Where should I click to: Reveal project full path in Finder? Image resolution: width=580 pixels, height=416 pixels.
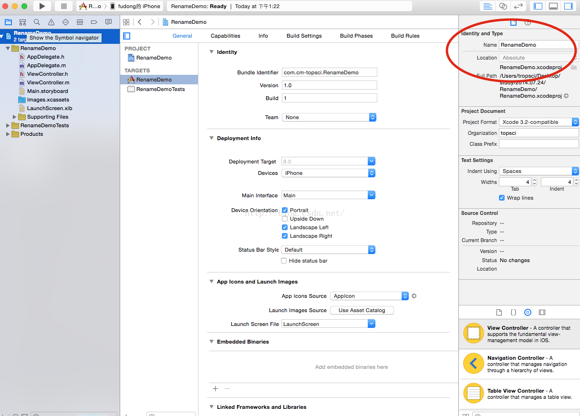coord(566,96)
